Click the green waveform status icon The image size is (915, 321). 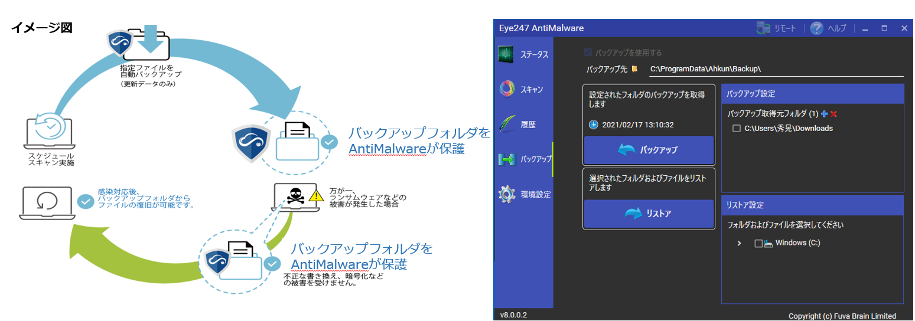click(507, 55)
